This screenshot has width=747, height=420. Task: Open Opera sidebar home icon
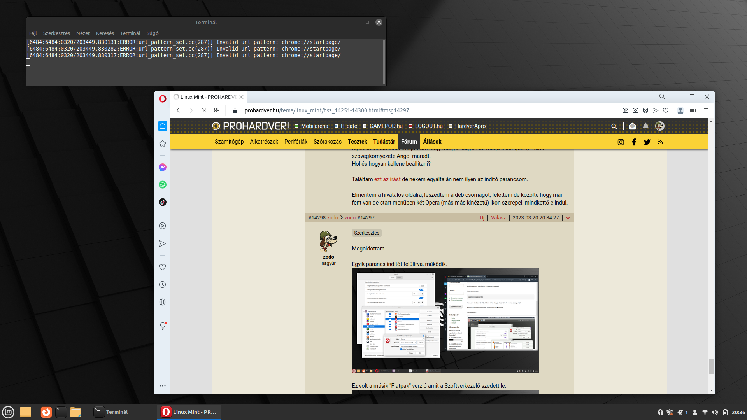pyautogui.click(x=163, y=126)
